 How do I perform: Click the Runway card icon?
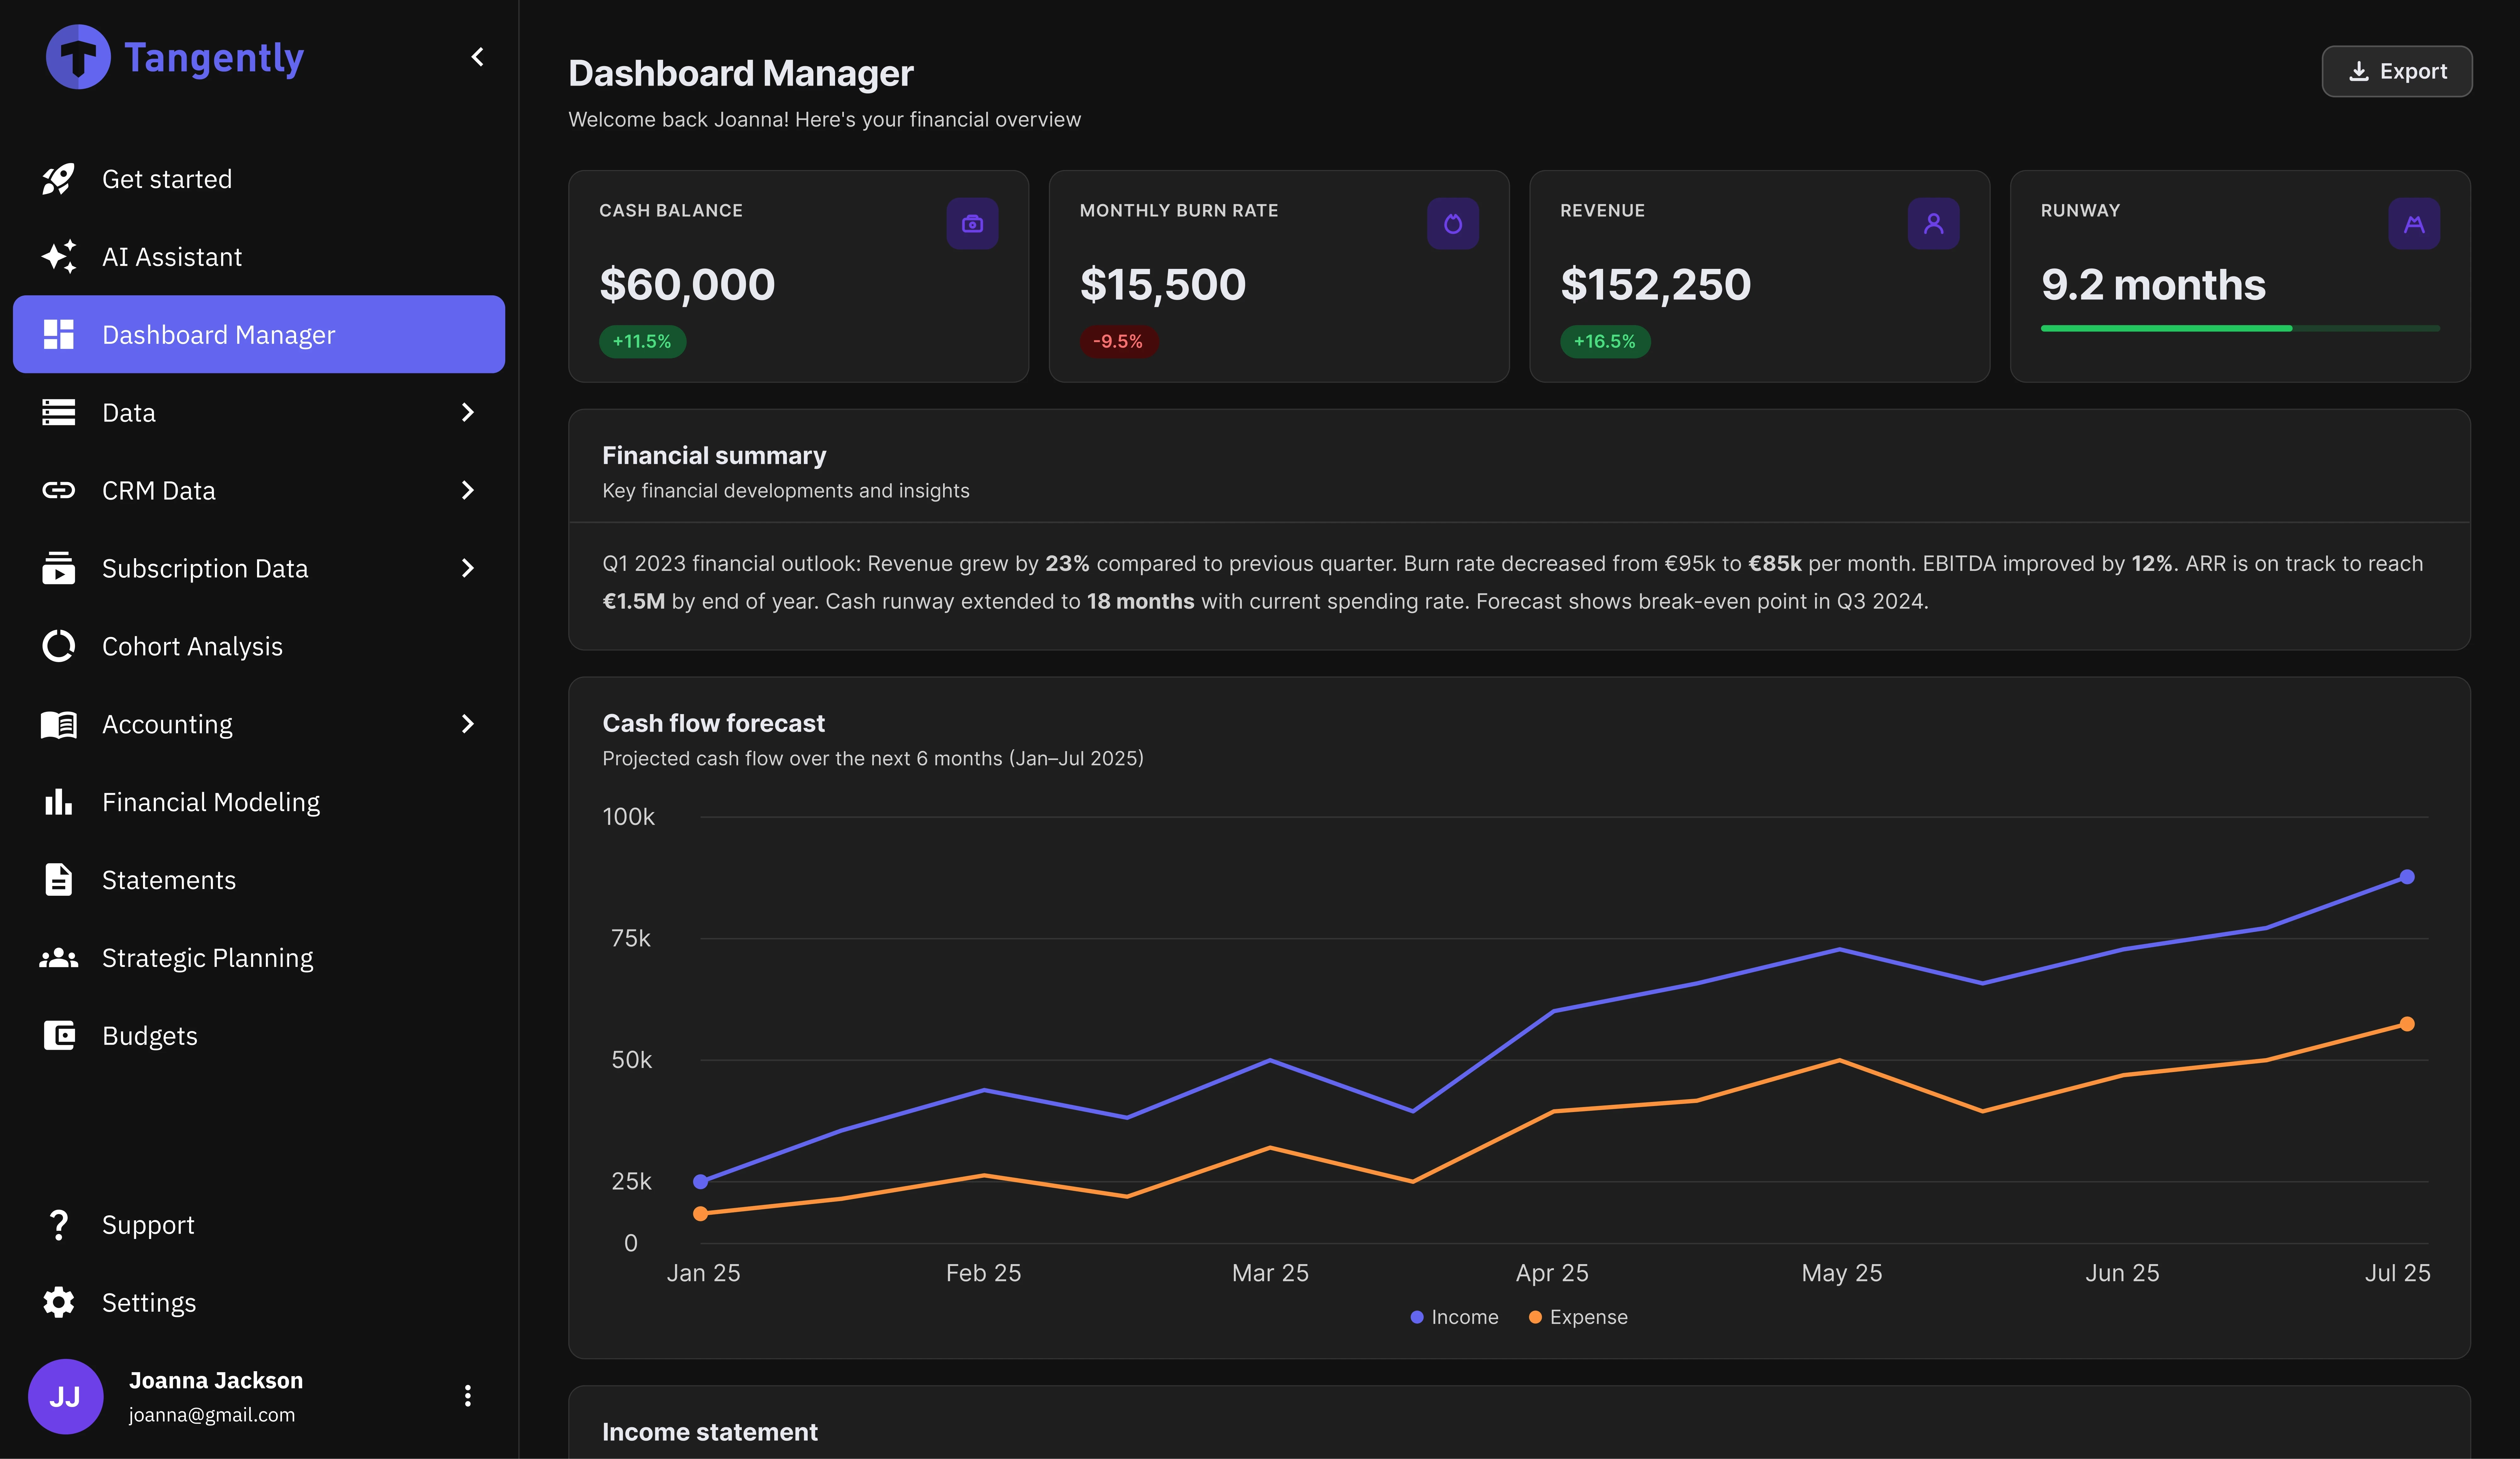(x=2414, y=224)
